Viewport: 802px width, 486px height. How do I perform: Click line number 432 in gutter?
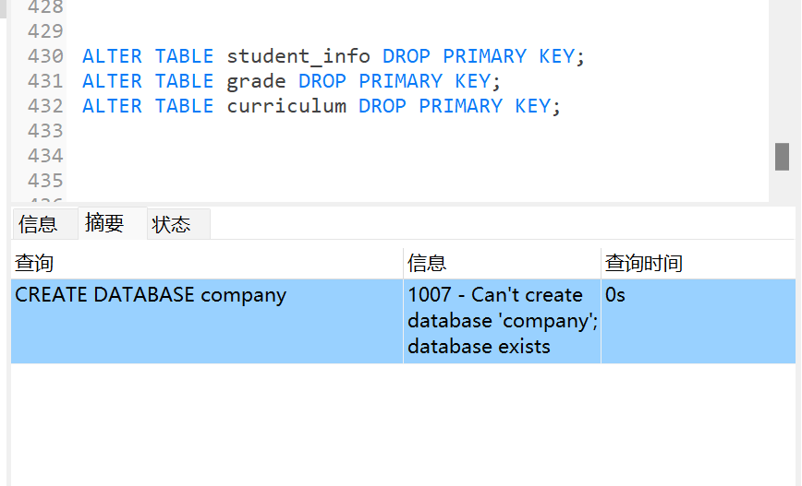(x=45, y=106)
